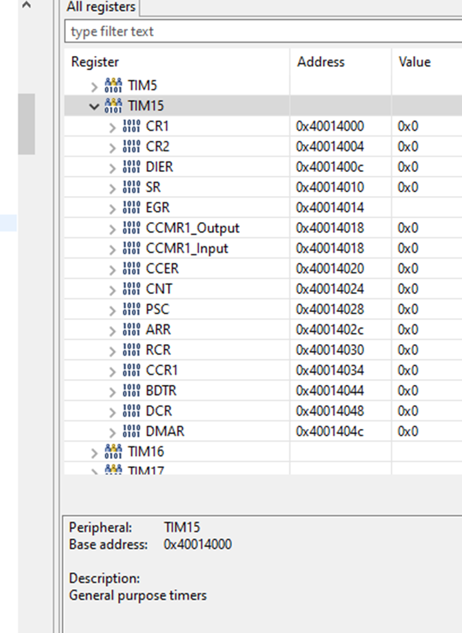This screenshot has height=633, width=462.
Task: Click the TIM16 peripheral icon
Action: 113,452
